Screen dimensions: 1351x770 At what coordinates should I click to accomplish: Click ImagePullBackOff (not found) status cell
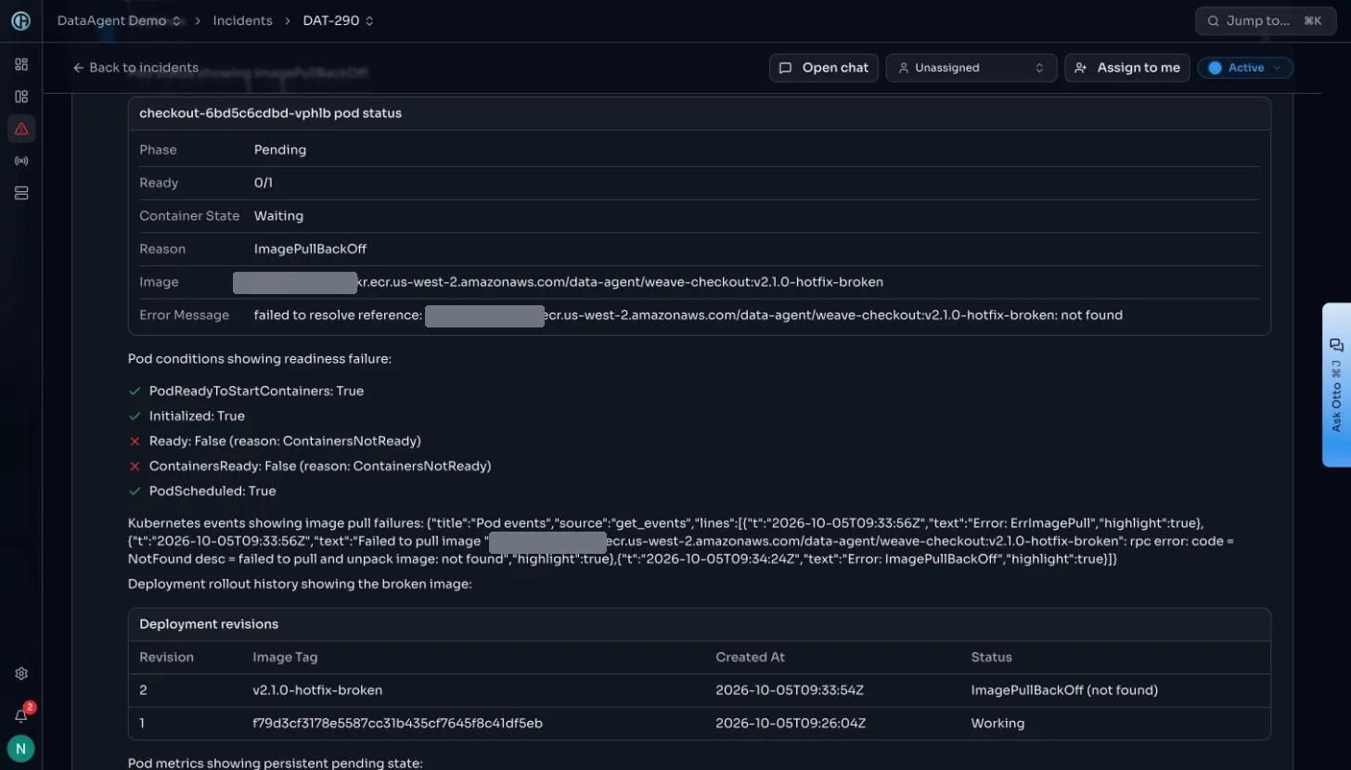[1064, 690]
